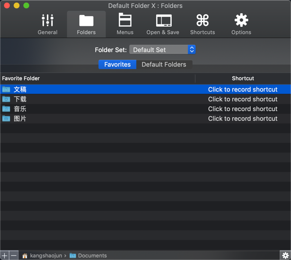Open the General preferences pane
Viewport: 291px width, 260px height.
pos(48,24)
